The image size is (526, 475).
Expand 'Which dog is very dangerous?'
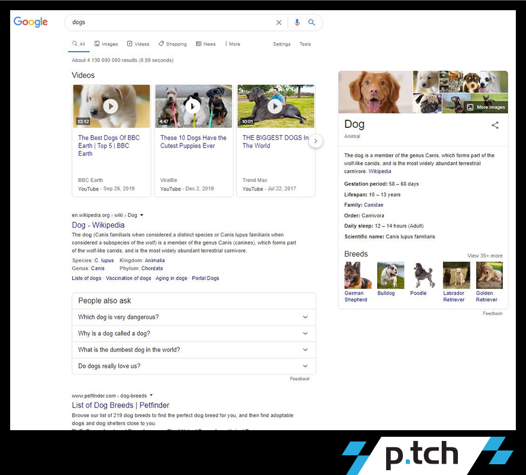pyautogui.click(x=194, y=317)
